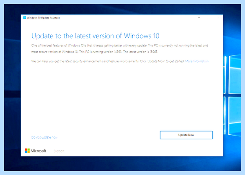245x175 pixels.
Task: Choose the 'Do not update now' link
Action: [45, 137]
